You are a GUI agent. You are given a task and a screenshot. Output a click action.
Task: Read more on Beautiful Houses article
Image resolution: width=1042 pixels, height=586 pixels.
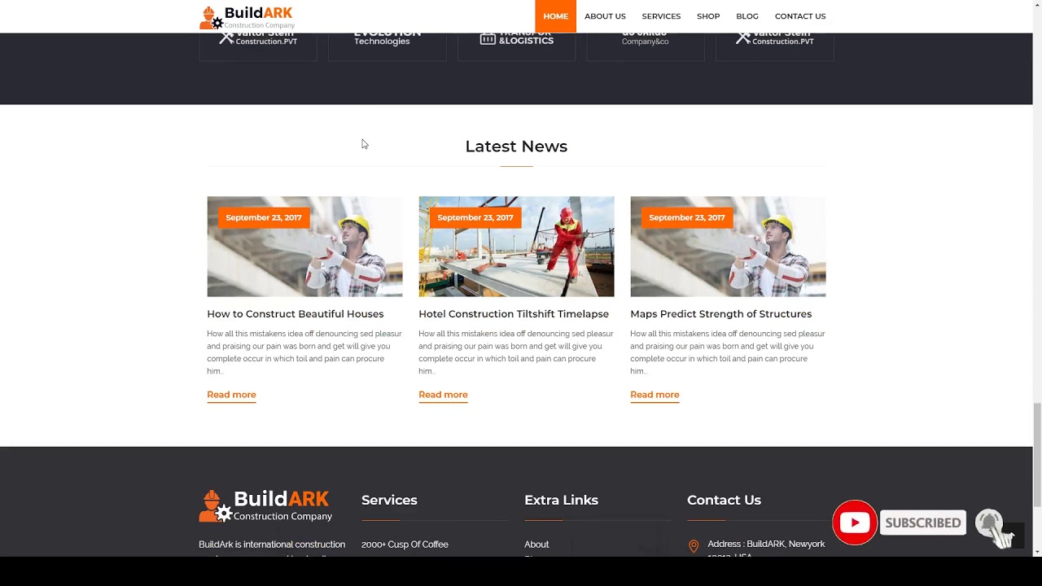[231, 395]
